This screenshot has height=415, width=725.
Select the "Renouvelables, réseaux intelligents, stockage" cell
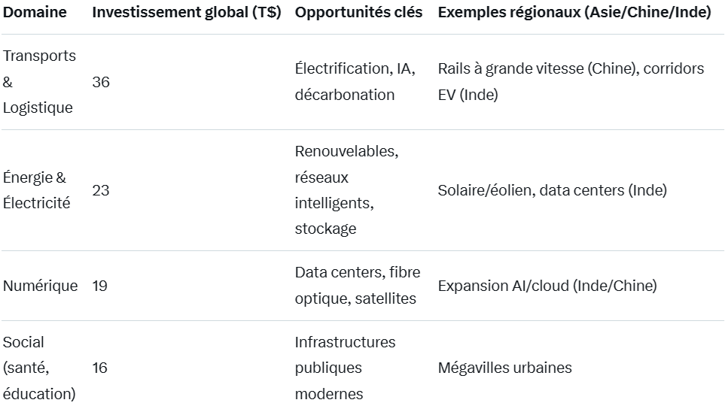click(346, 190)
